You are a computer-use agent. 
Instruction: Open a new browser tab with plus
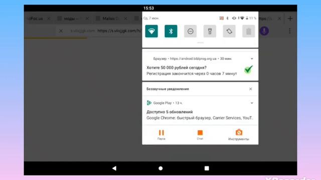[x=290, y=18]
